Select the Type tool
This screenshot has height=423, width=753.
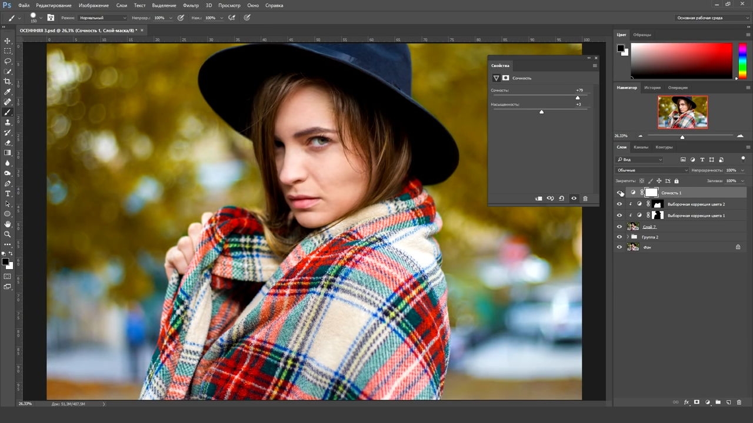pos(8,193)
